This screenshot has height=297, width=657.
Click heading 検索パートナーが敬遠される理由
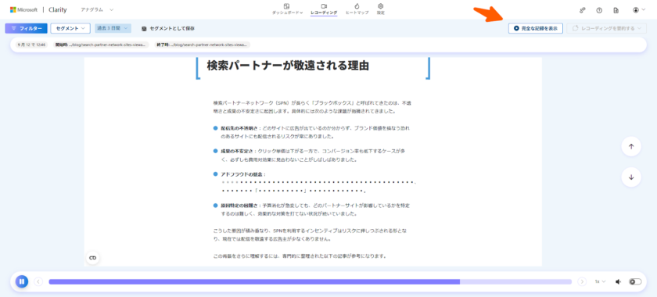[x=288, y=66]
